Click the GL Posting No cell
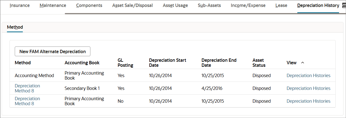This screenshot has width=346, height=118. point(120,101)
